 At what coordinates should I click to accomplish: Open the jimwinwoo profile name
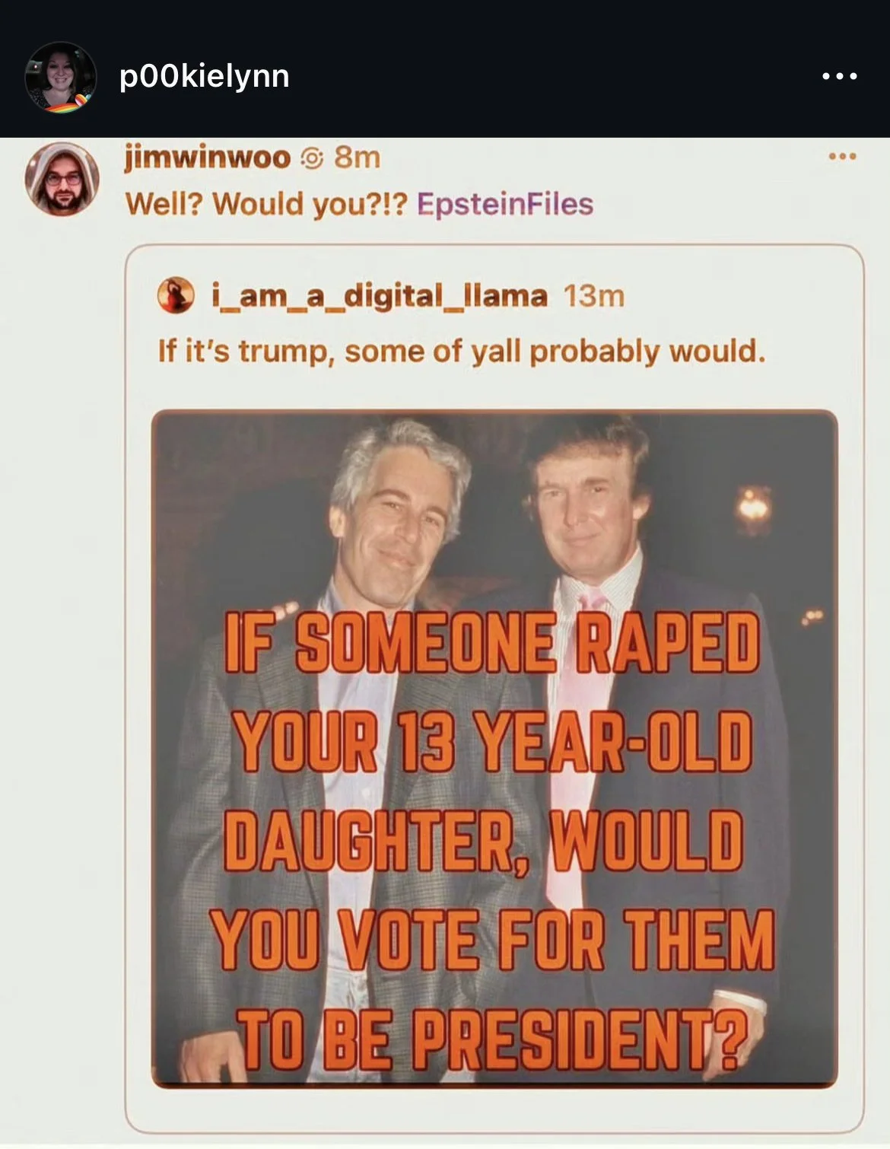pyautogui.click(x=207, y=158)
